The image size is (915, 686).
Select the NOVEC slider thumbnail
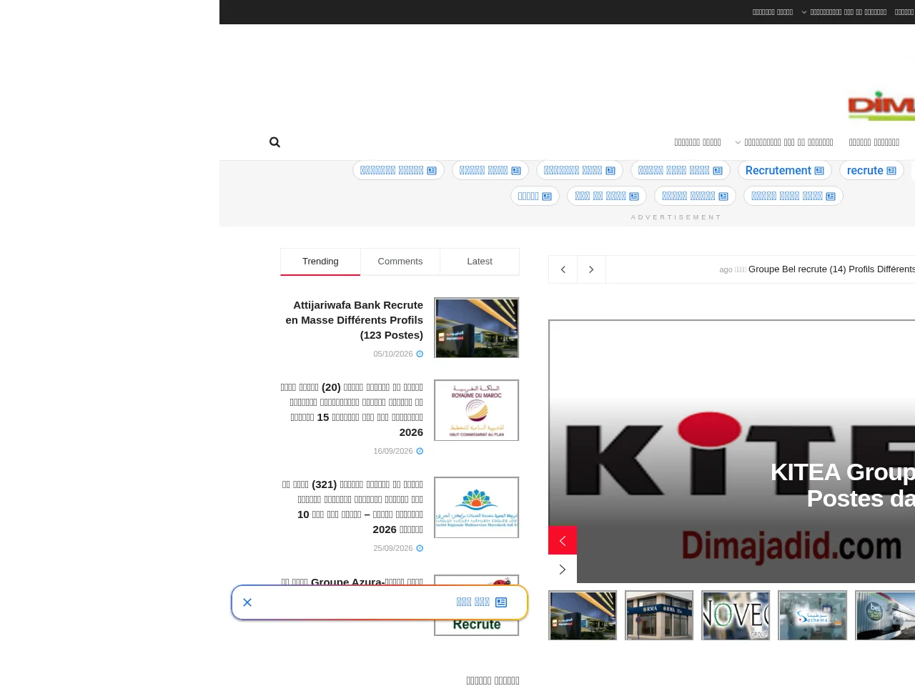(x=736, y=615)
